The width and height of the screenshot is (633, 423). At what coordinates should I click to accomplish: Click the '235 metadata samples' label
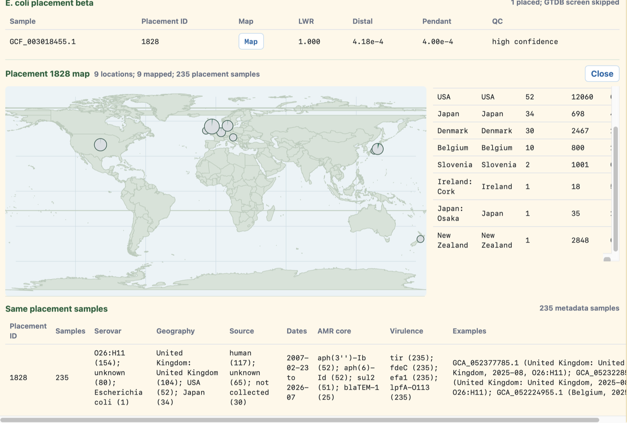(x=579, y=308)
